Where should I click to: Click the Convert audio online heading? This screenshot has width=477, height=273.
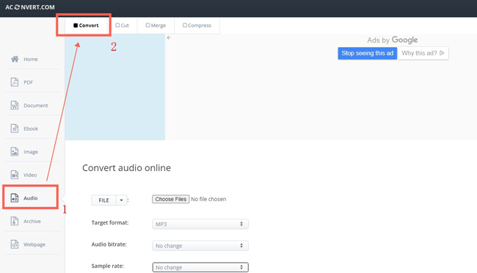coord(126,168)
